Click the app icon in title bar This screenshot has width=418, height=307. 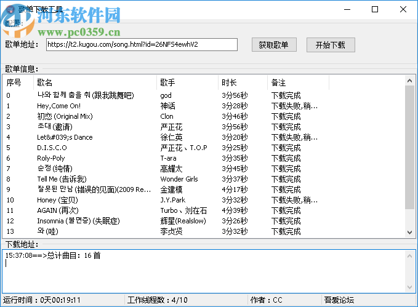pyautogui.click(x=10, y=10)
